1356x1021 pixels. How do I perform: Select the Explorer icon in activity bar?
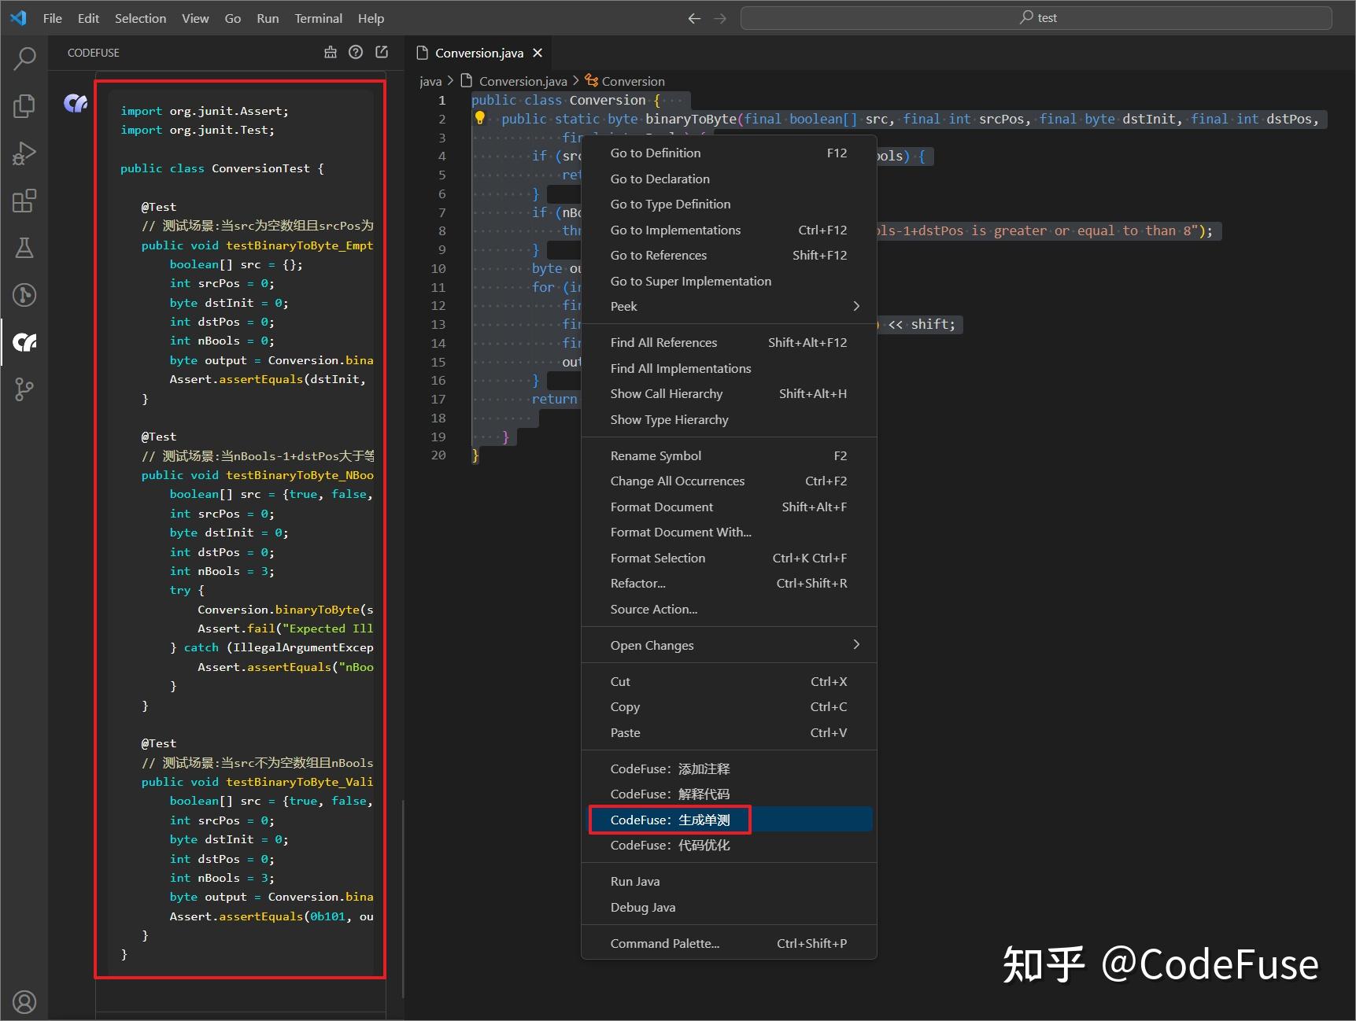(24, 105)
